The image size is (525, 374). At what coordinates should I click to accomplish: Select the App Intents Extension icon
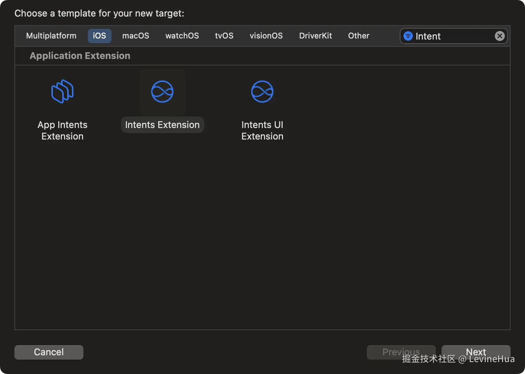[63, 91]
